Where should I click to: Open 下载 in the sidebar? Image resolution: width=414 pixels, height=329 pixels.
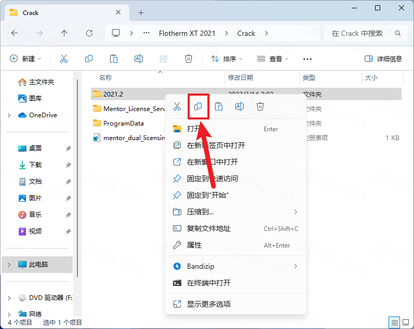pyautogui.click(x=30, y=165)
